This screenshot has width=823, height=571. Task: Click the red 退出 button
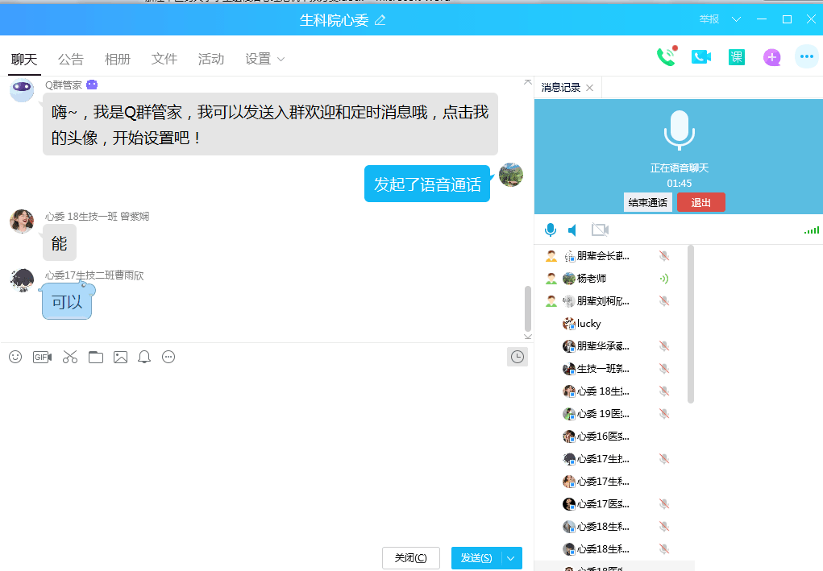(x=700, y=203)
